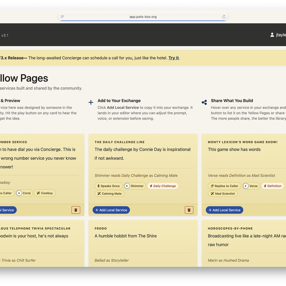Play the Verse voice preview
This screenshot has width=286, height=286.
coord(246,186)
